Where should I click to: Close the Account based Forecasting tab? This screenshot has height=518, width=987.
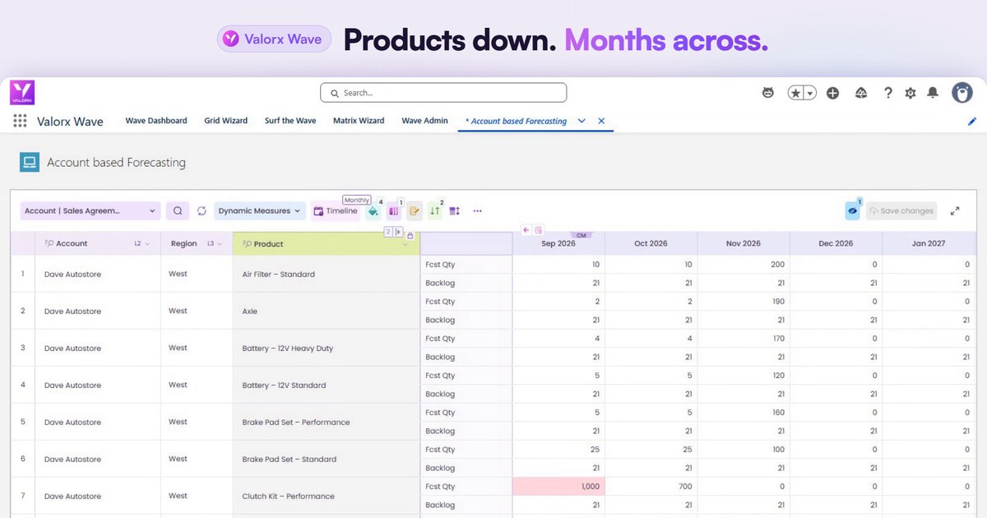click(601, 121)
